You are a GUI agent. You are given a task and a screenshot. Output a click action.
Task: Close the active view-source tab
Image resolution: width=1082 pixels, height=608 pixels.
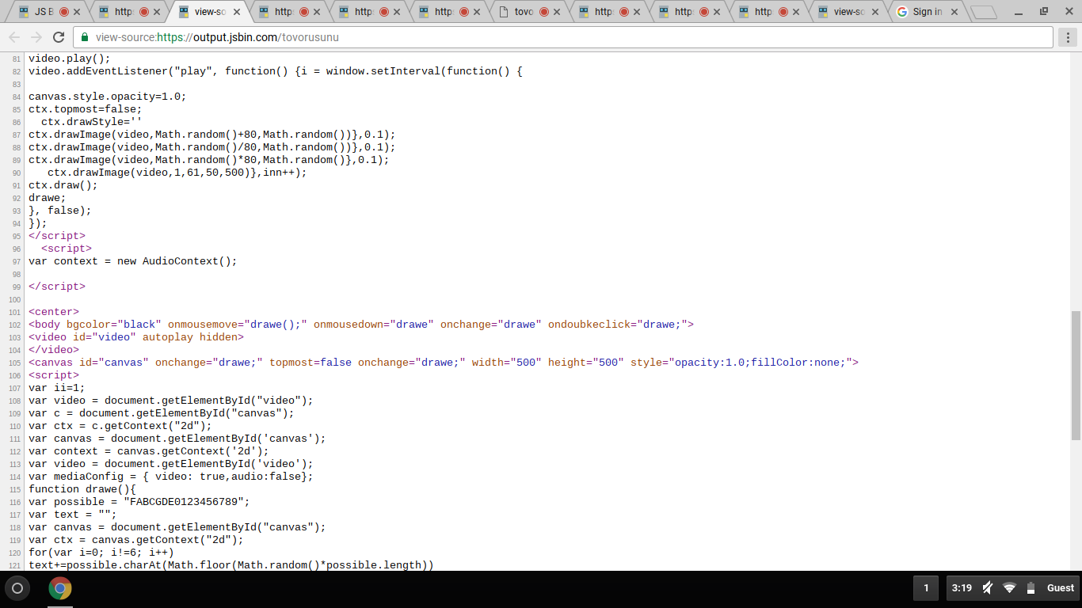[x=237, y=12]
